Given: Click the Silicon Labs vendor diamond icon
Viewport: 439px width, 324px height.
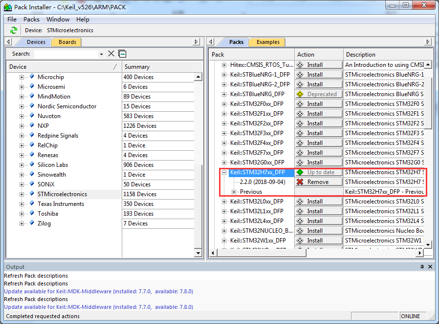Looking at the screenshot, I should (x=32, y=164).
